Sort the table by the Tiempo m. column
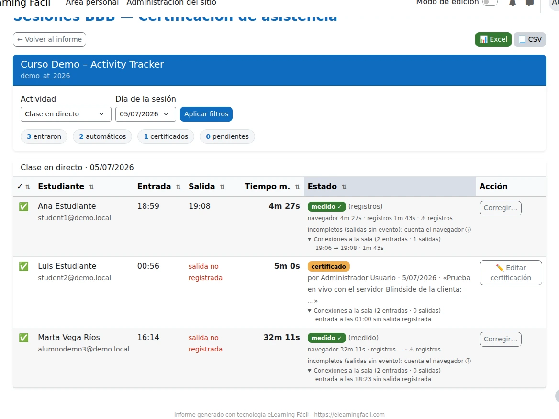The image size is (559, 419). pyautogui.click(x=272, y=186)
